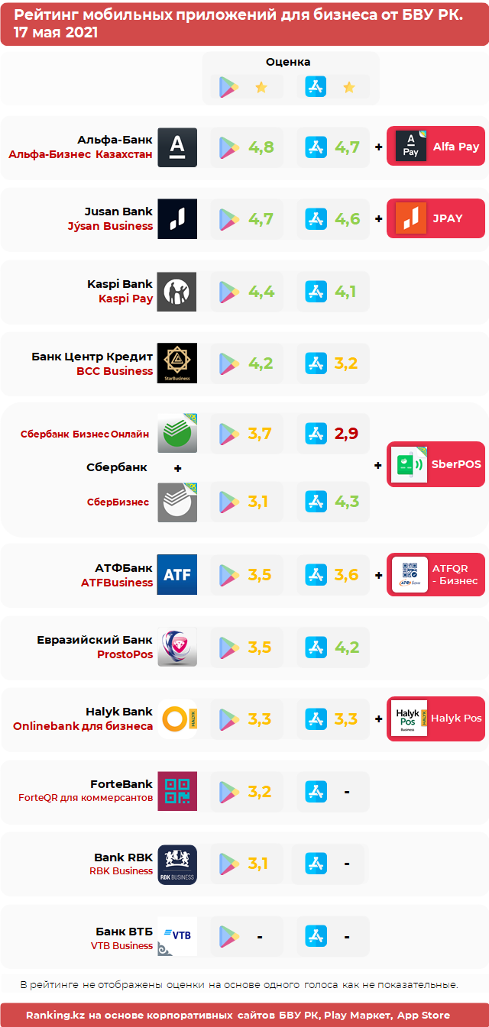Select the Kaspi Pay app icon
Viewport: 489px width, 1027px height.
click(177, 292)
